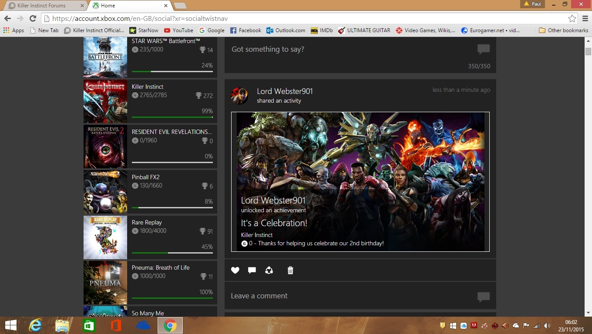Select the Home browser tab
592x334 pixels.
click(x=131, y=6)
